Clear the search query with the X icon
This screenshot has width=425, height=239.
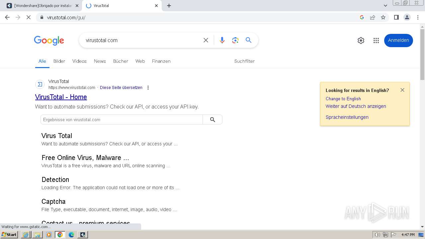pos(206,40)
